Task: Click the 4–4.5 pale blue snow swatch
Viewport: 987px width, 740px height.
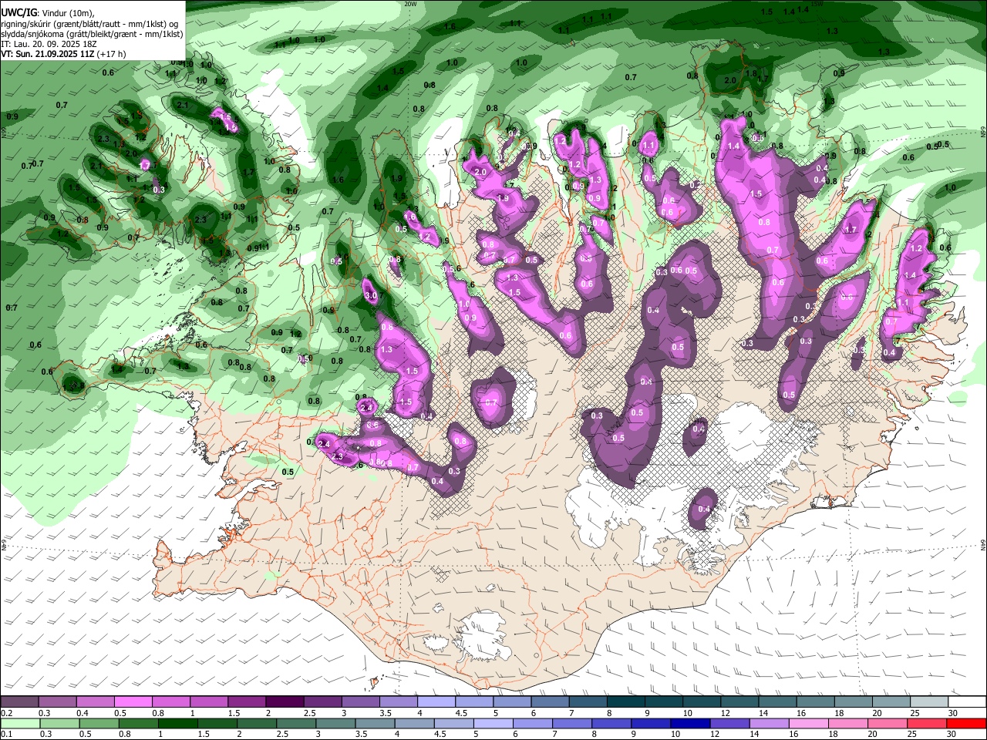Action: (436, 702)
